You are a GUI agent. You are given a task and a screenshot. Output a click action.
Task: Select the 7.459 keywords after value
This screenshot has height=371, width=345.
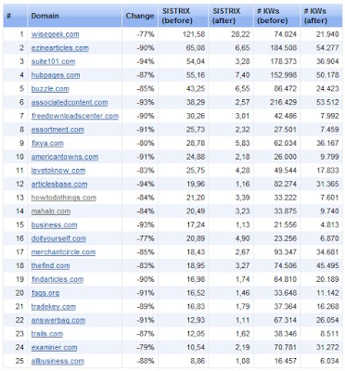click(x=329, y=130)
